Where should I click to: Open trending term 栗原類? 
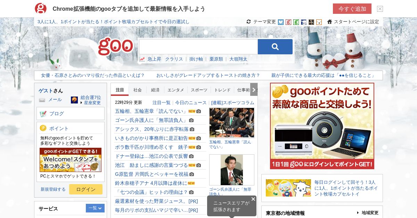[x=216, y=59]
